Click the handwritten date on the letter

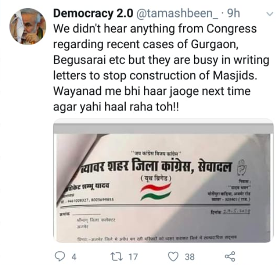tap(236, 212)
